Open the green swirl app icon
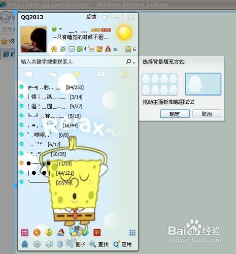 coord(49,232)
